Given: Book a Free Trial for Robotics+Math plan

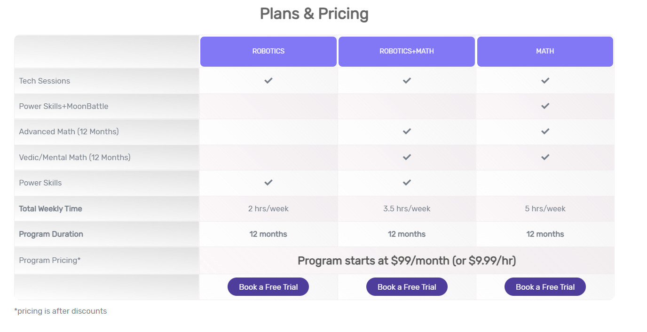Looking at the screenshot, I should (407, 287).
